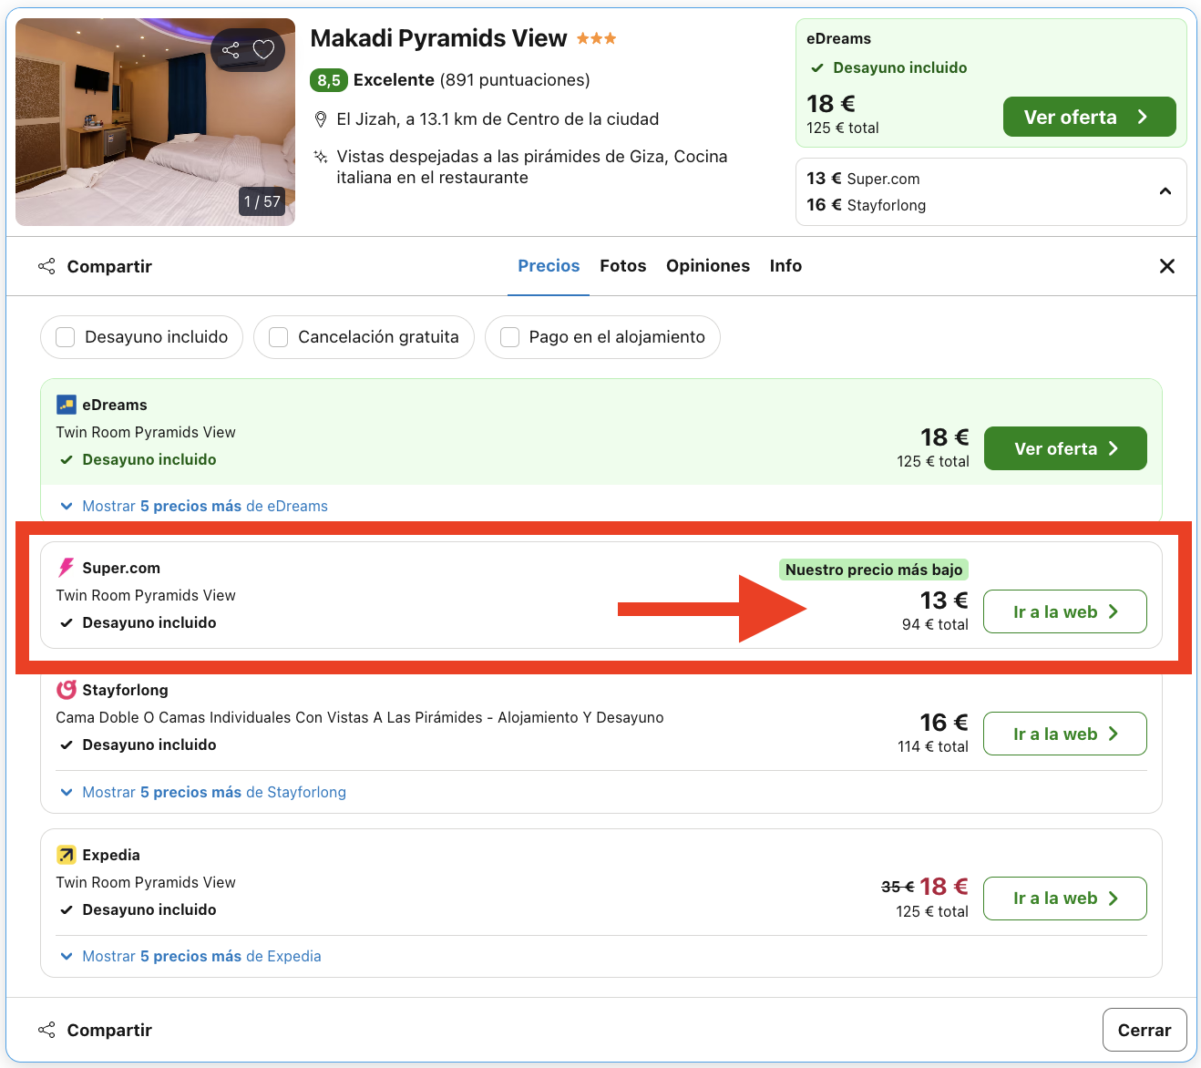Click Ir a la web for Expedia
This screenshot has height=1068, width=1201.
(1065, 899)
